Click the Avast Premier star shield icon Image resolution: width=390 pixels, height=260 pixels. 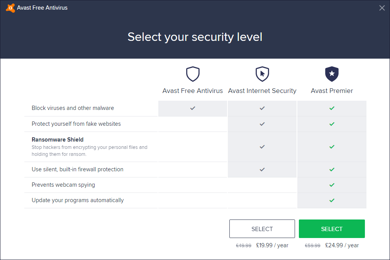pyautogui.click(x=332, y=74)
